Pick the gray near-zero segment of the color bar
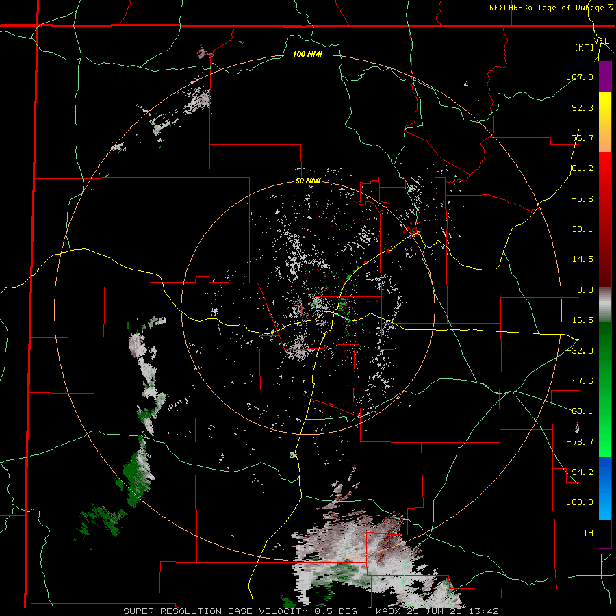Viewport: 616px width, 616px height. coord(604,304)
